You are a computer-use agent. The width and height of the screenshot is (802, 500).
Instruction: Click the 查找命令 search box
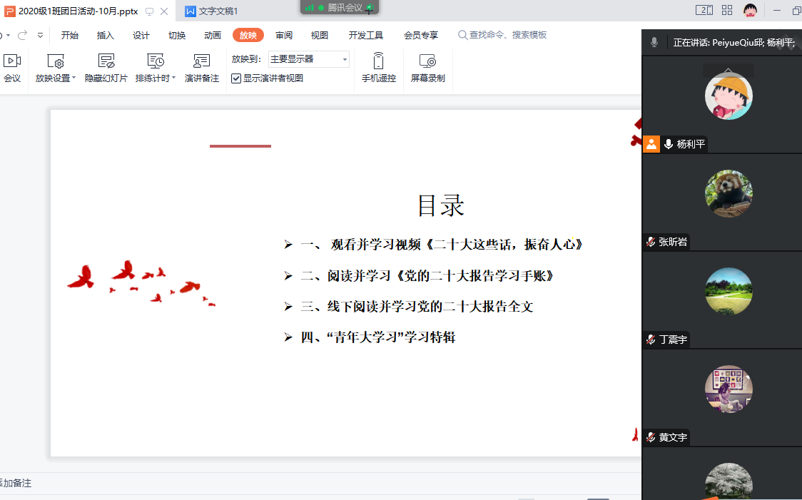point(507,35)
